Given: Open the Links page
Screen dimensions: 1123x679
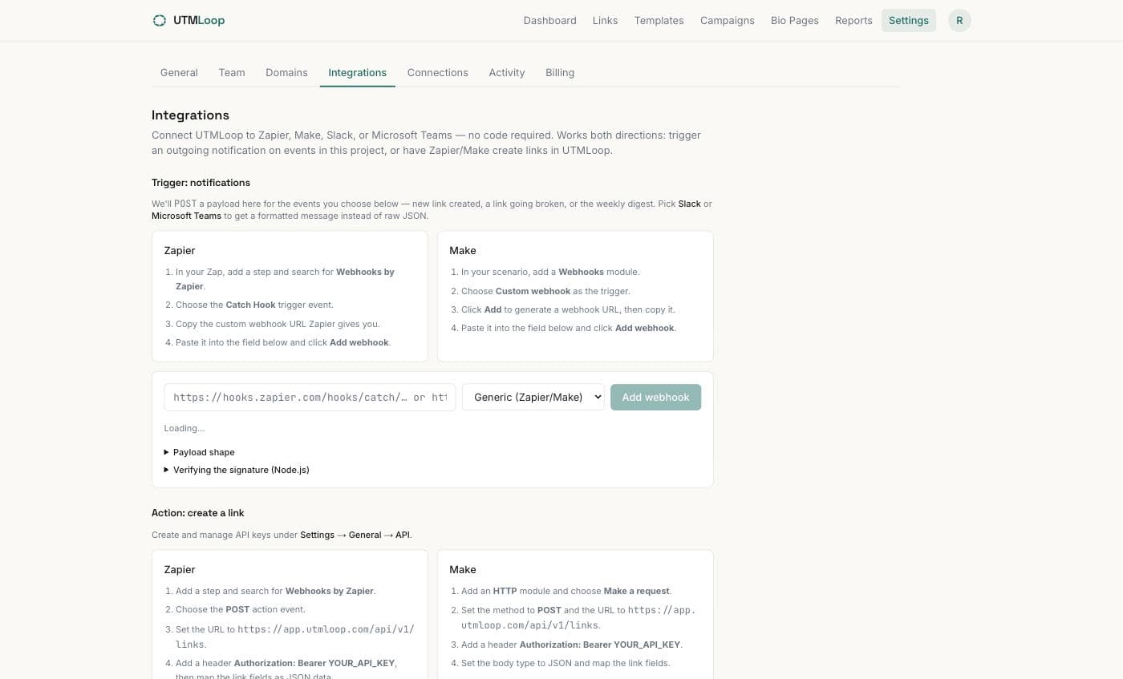Looking at the screenshot, I should 605,21.
